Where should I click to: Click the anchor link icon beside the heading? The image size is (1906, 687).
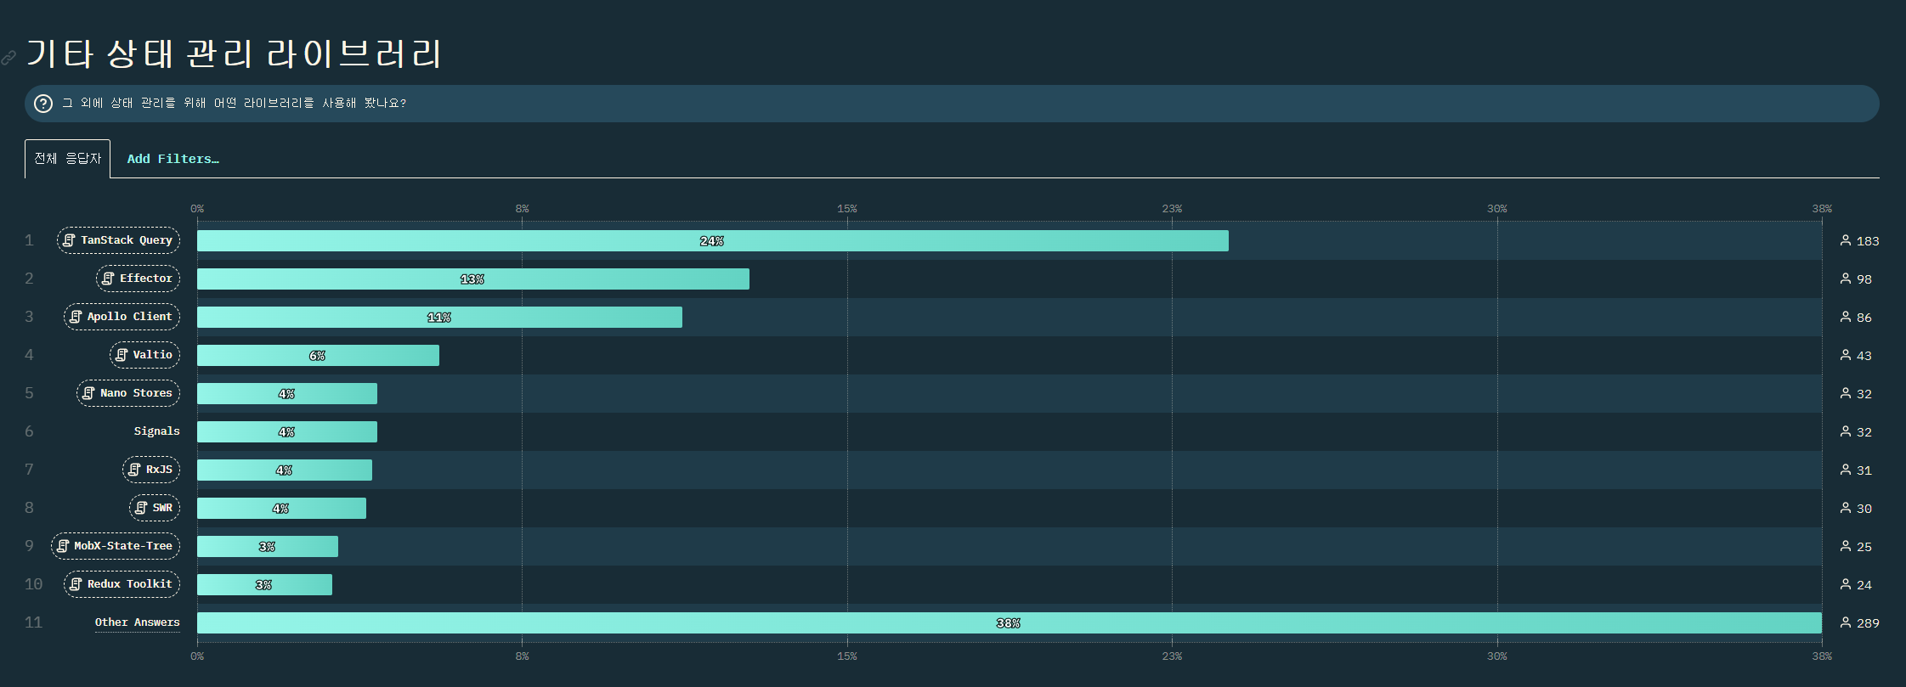(x=8, y=58)
